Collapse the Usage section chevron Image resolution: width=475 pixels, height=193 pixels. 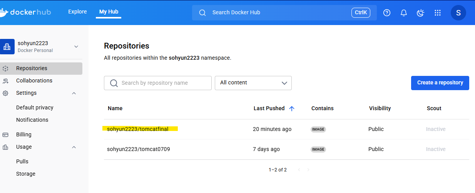pos(74,147)
